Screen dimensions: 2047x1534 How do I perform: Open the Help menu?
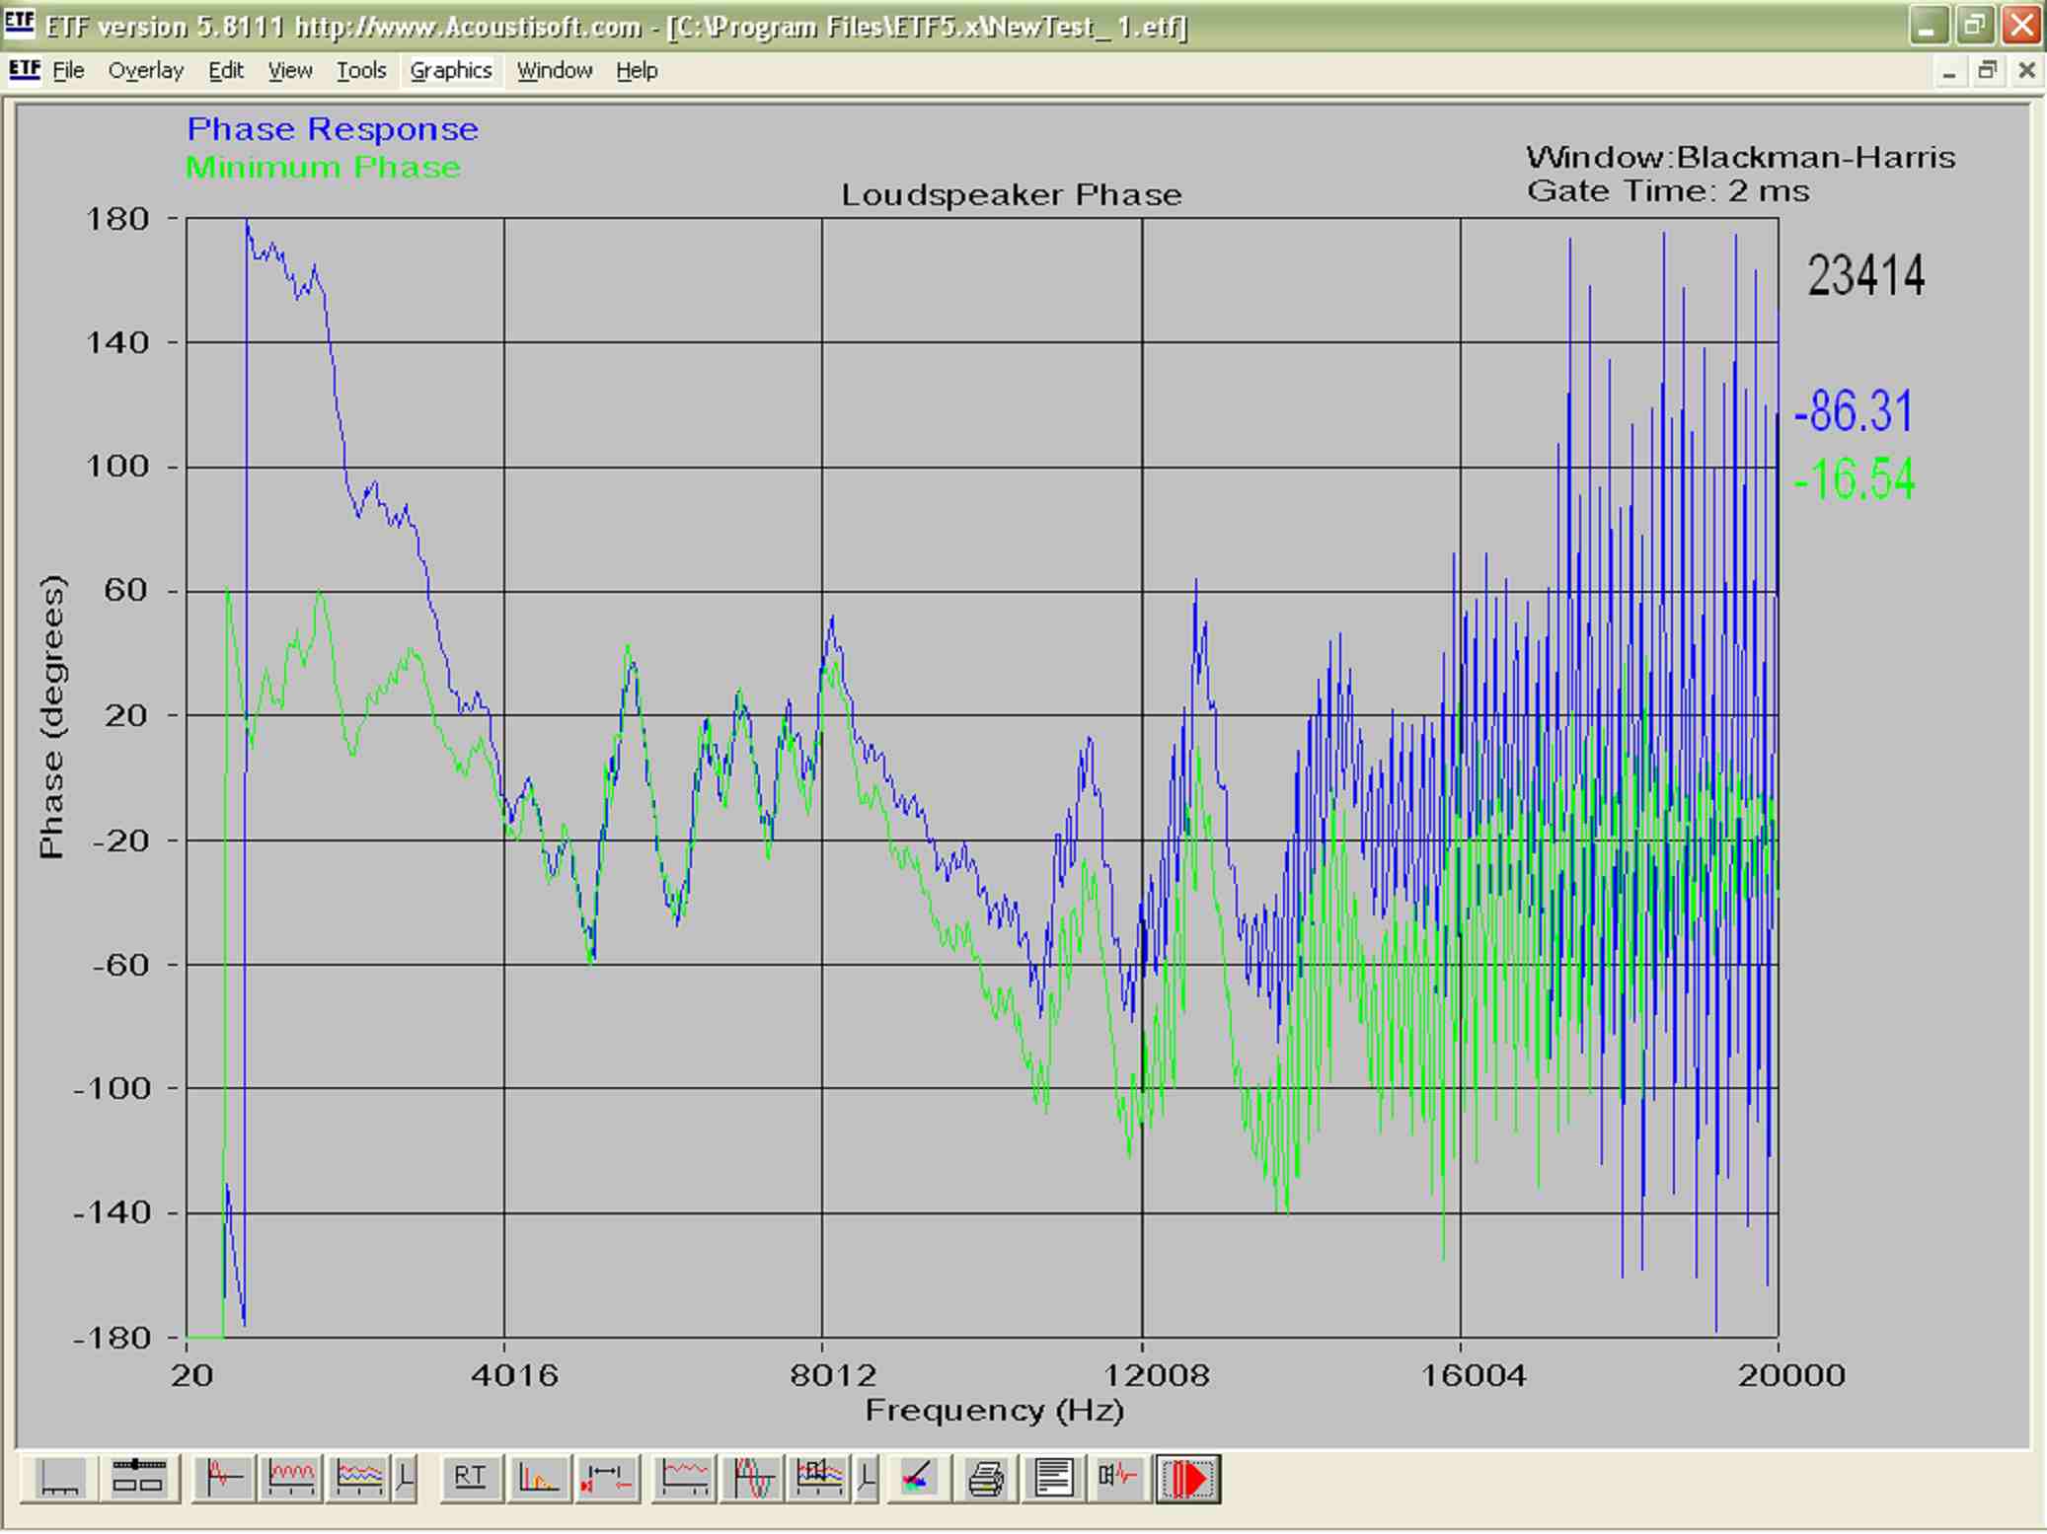[x=637, y=71]
